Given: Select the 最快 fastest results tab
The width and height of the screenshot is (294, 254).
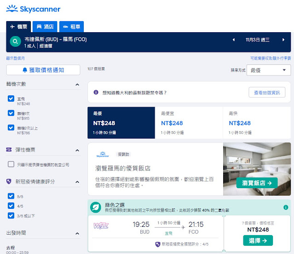Looking at the screenshot, I should click(257, 123).
